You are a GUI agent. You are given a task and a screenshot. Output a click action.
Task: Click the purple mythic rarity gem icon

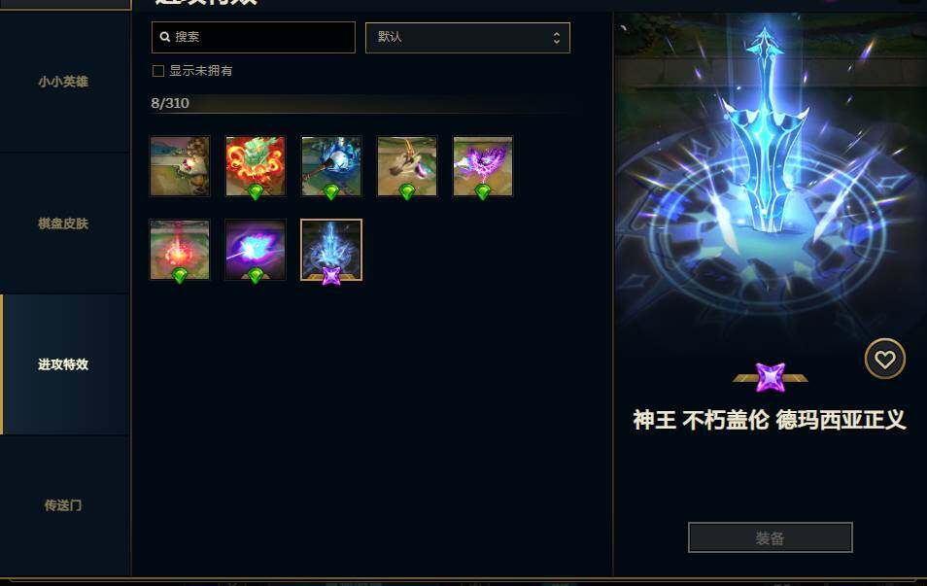point(771,377)
